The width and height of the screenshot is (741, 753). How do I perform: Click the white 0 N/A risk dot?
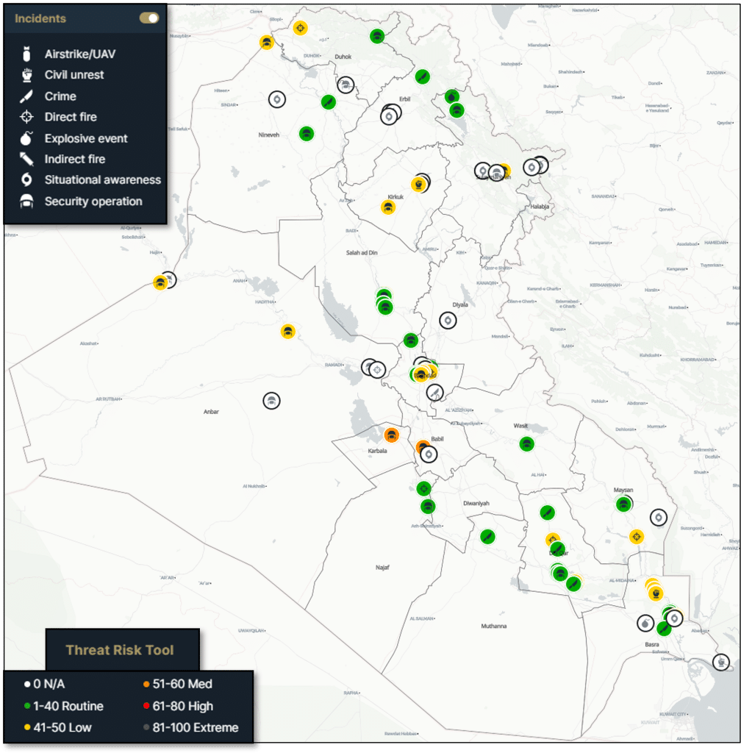tap(27, 684)
